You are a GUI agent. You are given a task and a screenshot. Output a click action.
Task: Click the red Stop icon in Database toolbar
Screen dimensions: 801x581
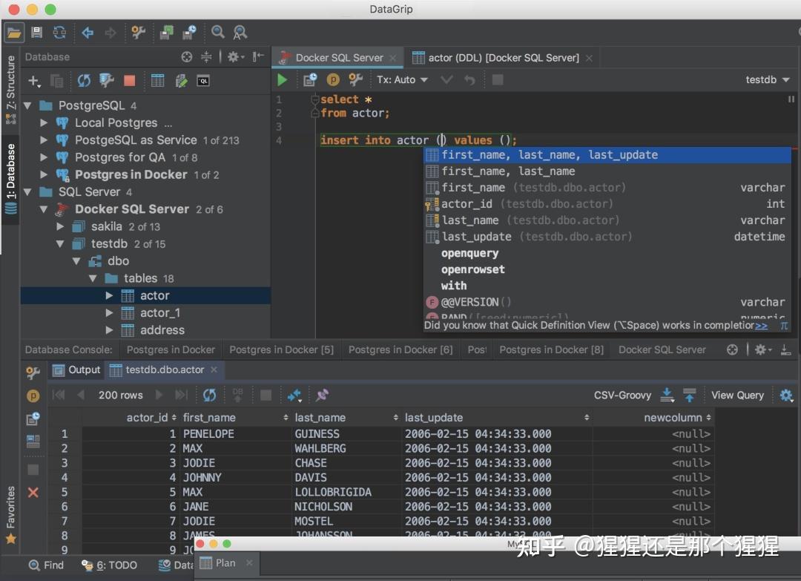click(130, 81)
